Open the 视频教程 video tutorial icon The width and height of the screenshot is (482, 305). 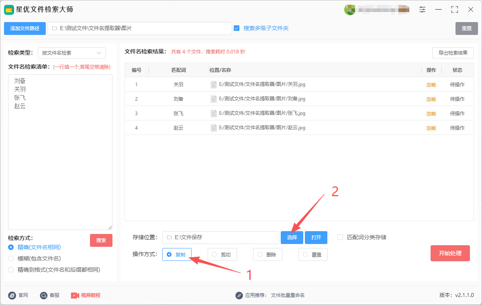click(75, 295)
